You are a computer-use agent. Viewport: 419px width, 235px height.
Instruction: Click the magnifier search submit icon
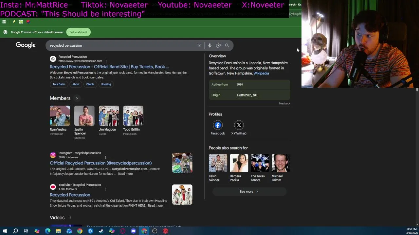(x=227, y=45)
